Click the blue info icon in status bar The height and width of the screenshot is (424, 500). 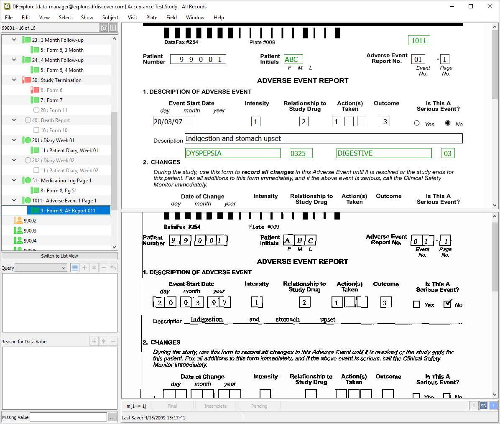coord(493,406)
